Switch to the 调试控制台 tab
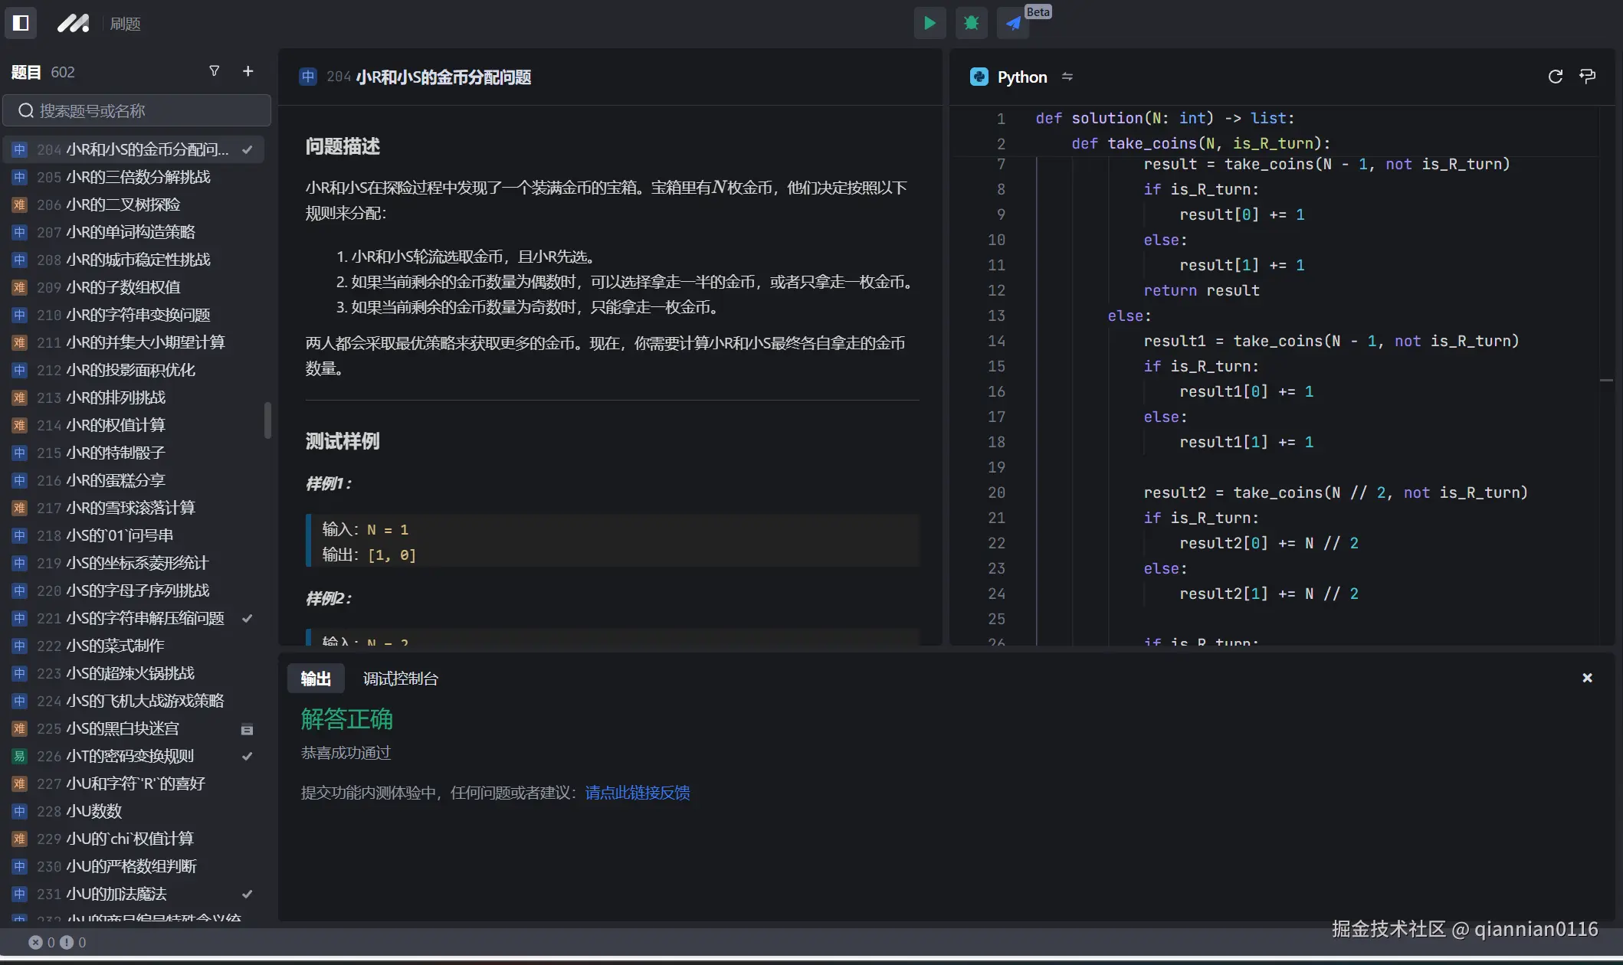This screenshot has height=965, width=1623. tap(399, 678)
